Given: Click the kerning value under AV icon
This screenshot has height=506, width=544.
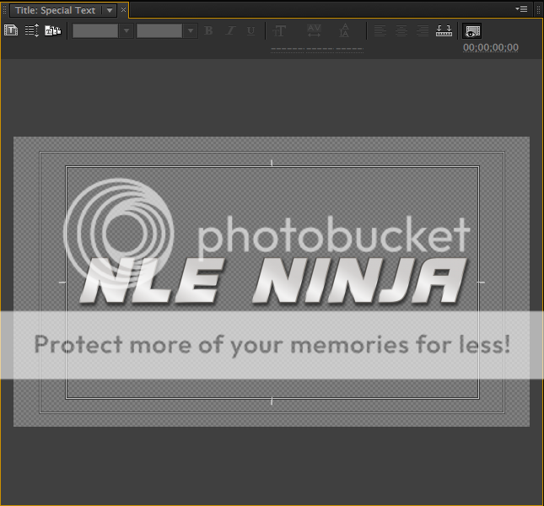Looking at the screenshot, I should click(x=320, y=49).
